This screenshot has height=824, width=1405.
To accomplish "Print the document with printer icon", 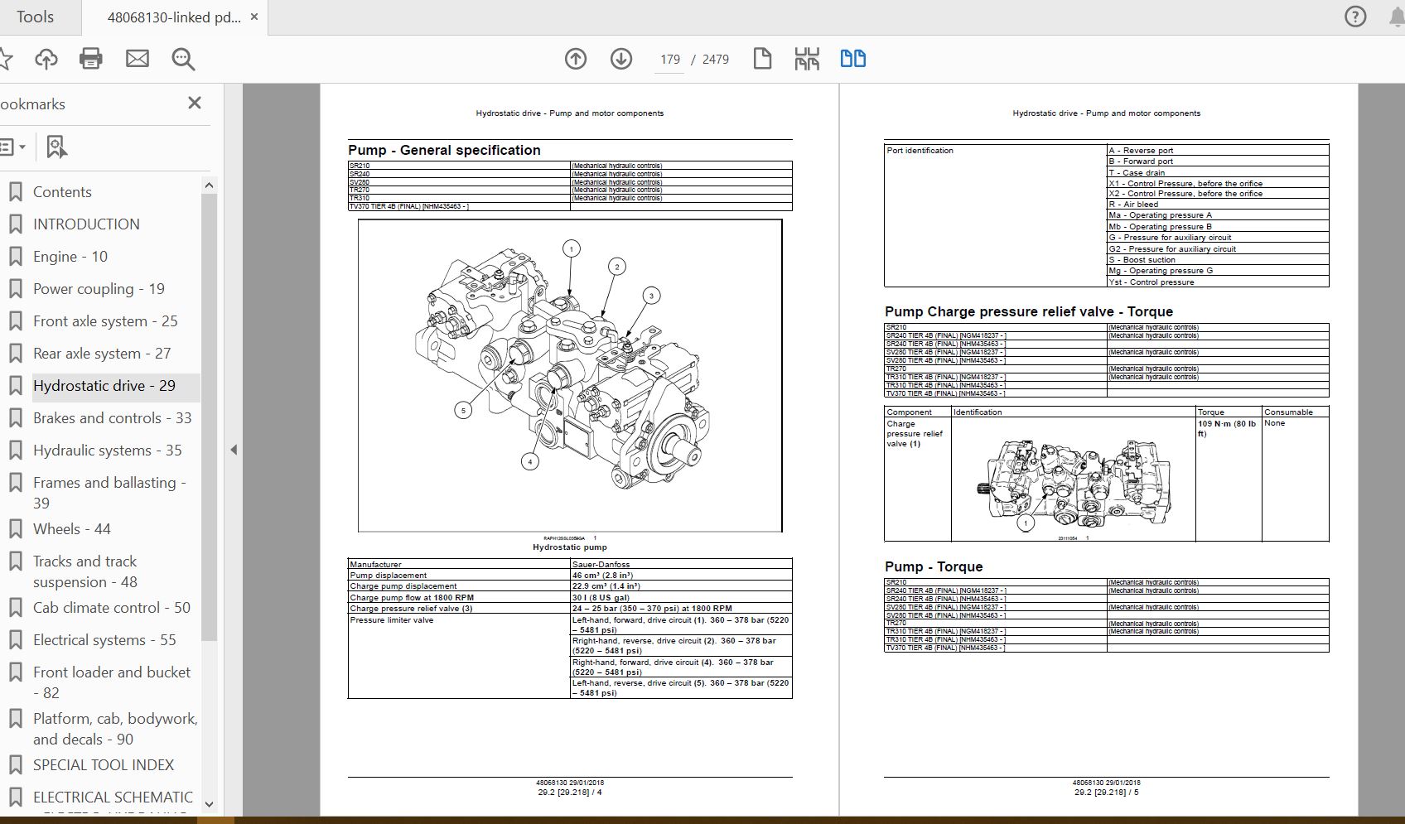I will click(91, 59).
